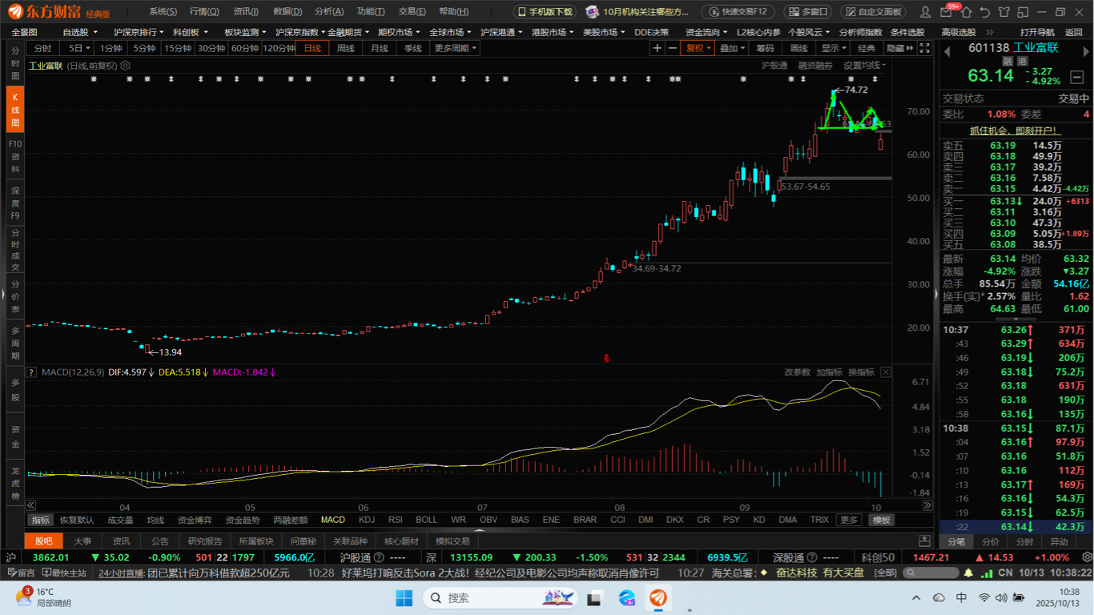Open the 复权 dropdown
Image resolution: width=1094 pixels, height=615 pixels.
[698, 48]
